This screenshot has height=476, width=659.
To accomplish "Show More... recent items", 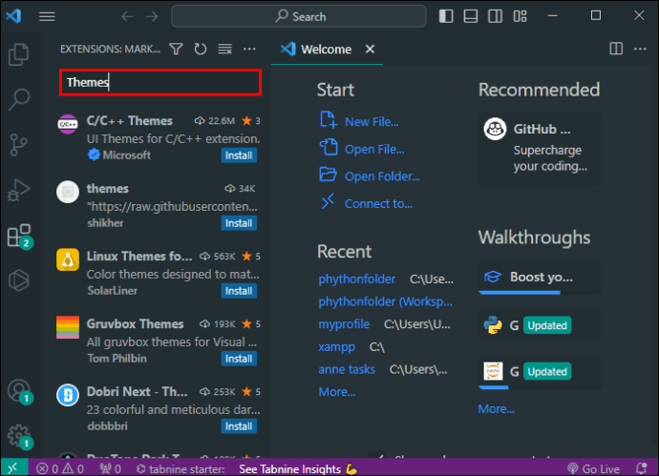I will pos(336,392).
